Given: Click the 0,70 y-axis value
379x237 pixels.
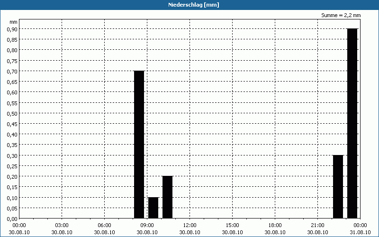Looking at the screenshot, I should point(12,71).
